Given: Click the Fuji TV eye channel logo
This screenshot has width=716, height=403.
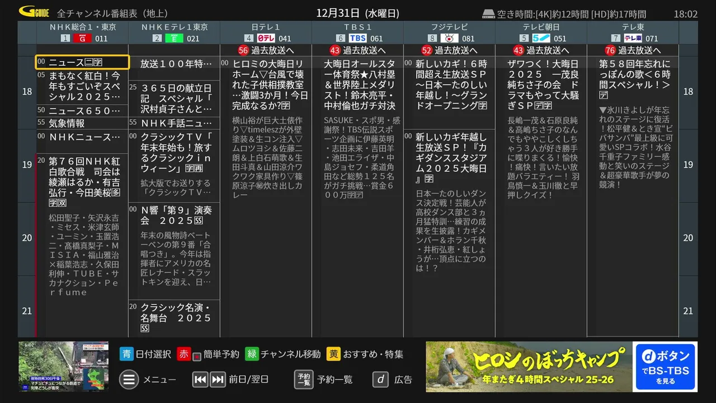Looking at the screenshot, I should pos(449,38).
